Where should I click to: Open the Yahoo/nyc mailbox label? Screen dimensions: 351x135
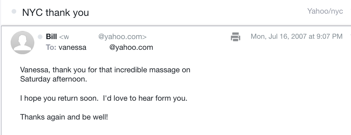325,11
